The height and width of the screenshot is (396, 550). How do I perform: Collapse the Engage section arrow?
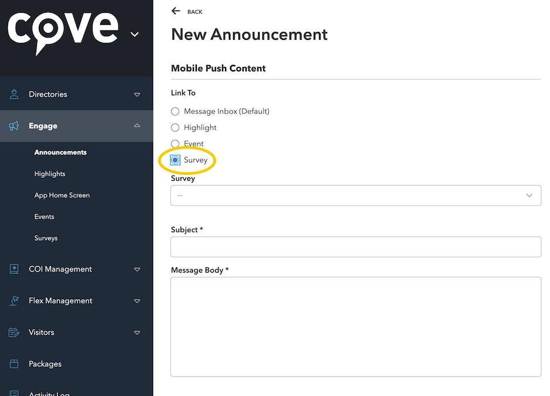click(137, 125)
